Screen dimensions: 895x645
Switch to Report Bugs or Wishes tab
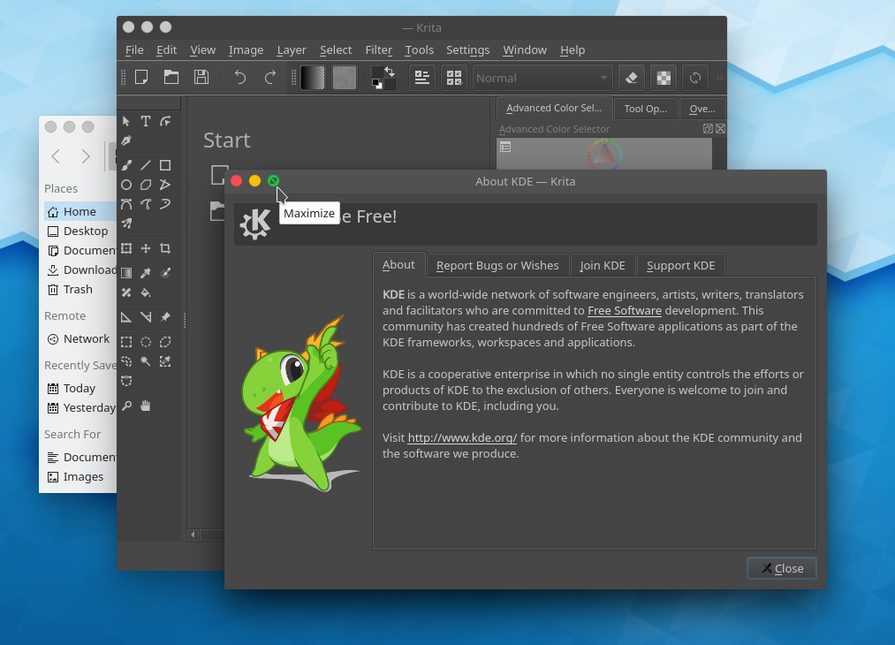tap(497, 265)
